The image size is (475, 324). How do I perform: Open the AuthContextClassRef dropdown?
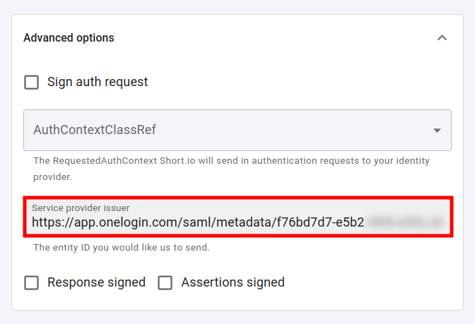pos(237,130)
